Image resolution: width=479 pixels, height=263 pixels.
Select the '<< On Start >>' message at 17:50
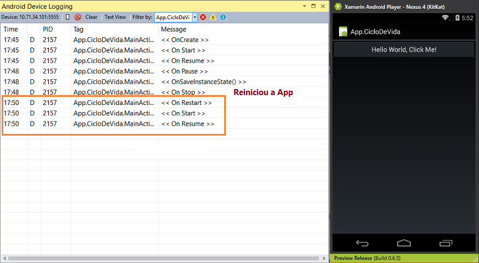pyautogui.click(x=183, y=113)
